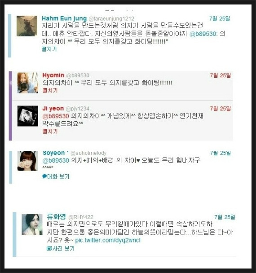Click the 류화영 display name
The height and width of the screenshot is (273, 256).
[x=57, y=216]
